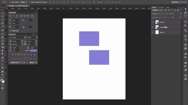Image resolution: width=188 pixels, height=105 pixels.
Task: Filter layers by pixel layers icon
Action: point(165,10)
